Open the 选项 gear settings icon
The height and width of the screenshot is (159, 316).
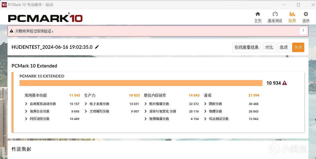306,14
